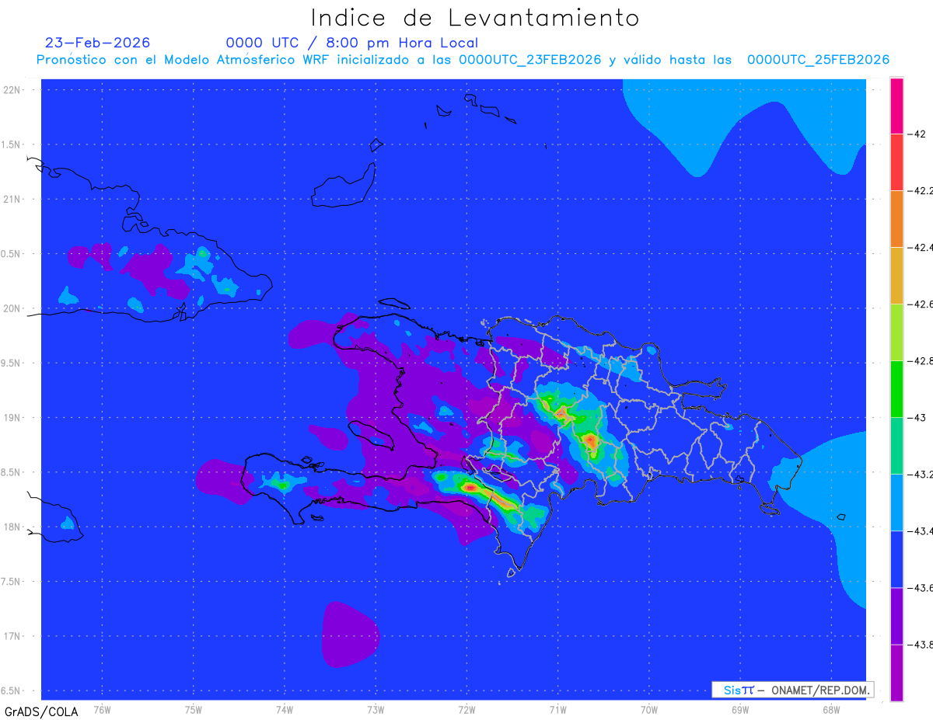Click the latitude label '17N'
This screenshot has width=933, height=720.
click(x=11, y=636)
